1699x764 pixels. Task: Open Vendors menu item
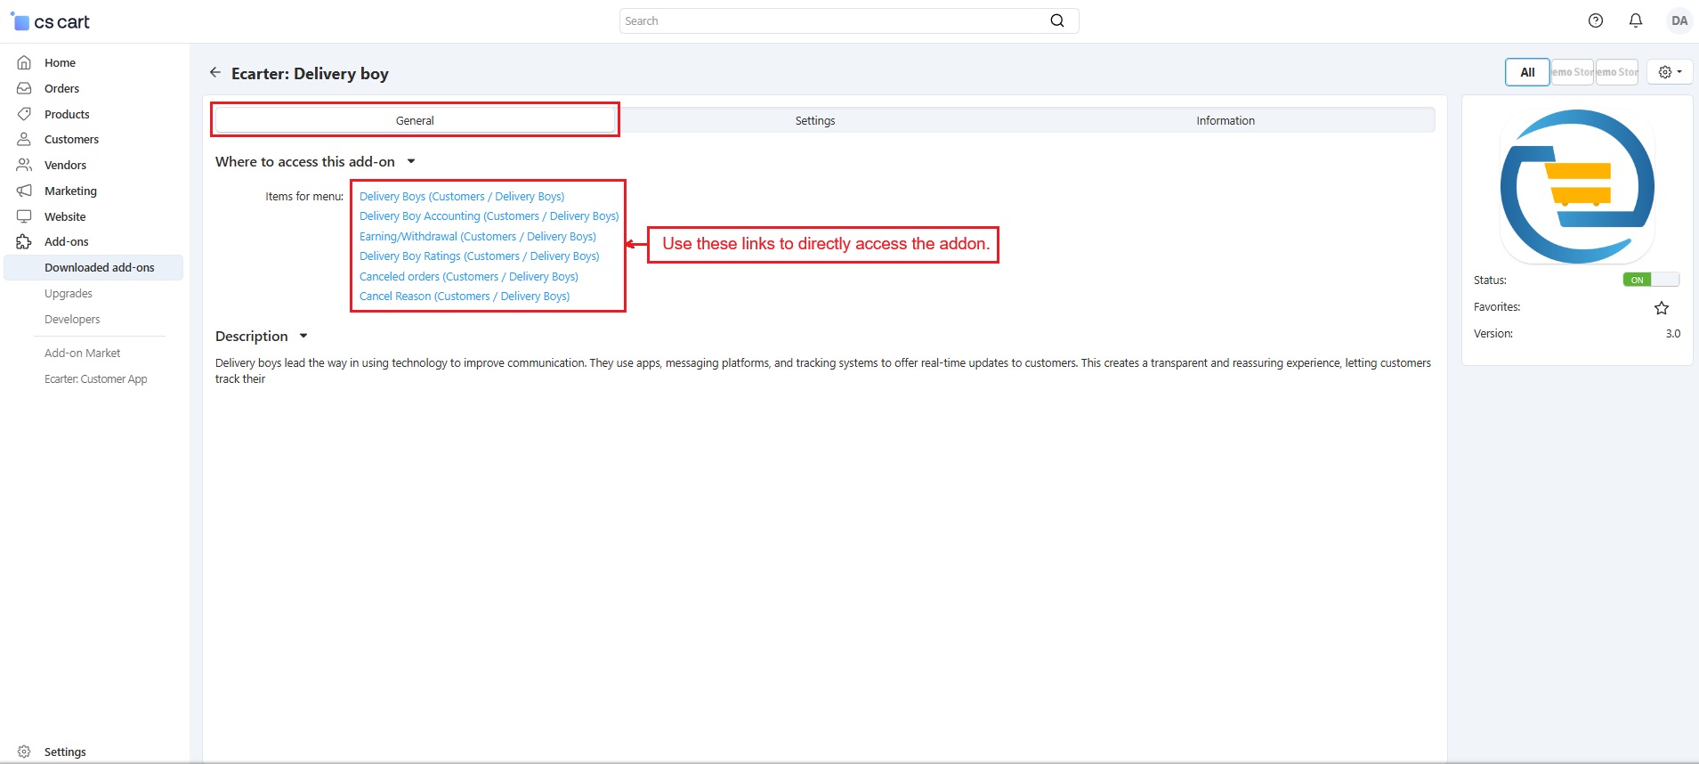(65, 165)
